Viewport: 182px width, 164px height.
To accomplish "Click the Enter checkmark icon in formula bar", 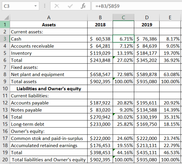I will (x=70, y=6).
